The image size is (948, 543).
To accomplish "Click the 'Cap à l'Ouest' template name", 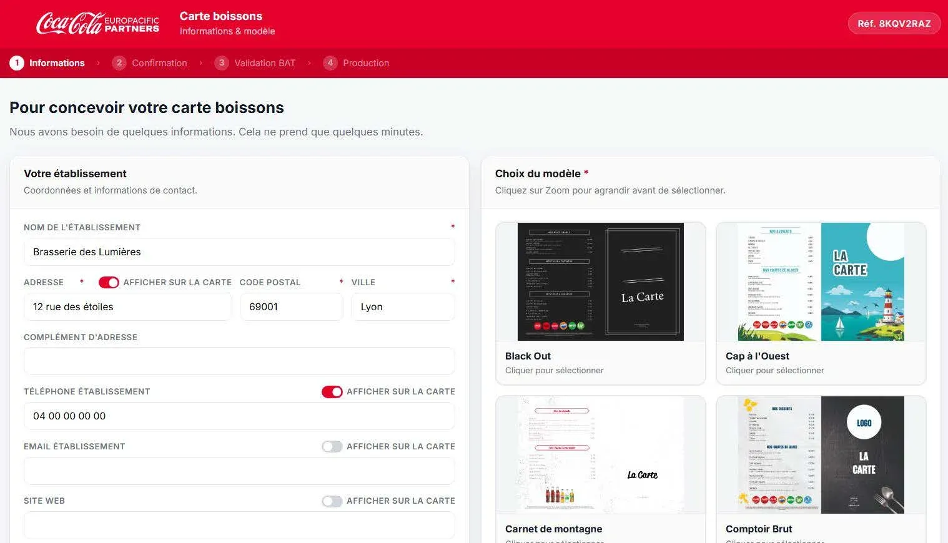I will pos(758,356).
